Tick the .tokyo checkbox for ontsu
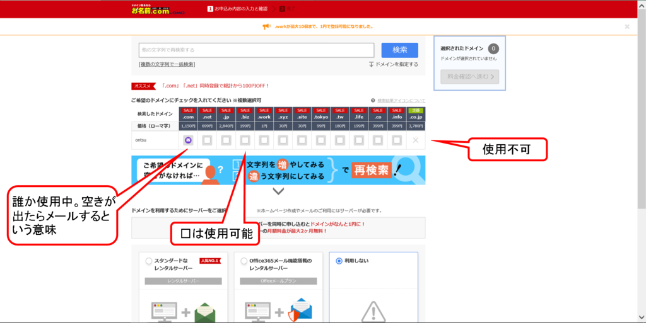This screenshot has width=646, height=323. point(321,140)
